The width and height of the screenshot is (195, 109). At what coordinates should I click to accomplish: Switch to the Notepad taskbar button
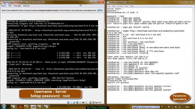pyautogui.click(x=47, y=107)
